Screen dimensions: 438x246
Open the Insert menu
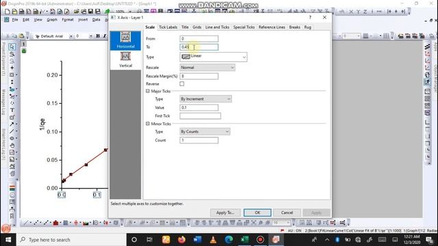click(x=83, y=20)
